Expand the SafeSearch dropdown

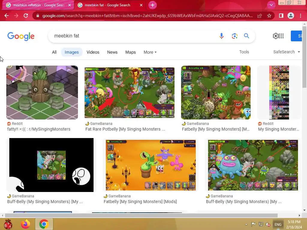[x=287, y=52]
